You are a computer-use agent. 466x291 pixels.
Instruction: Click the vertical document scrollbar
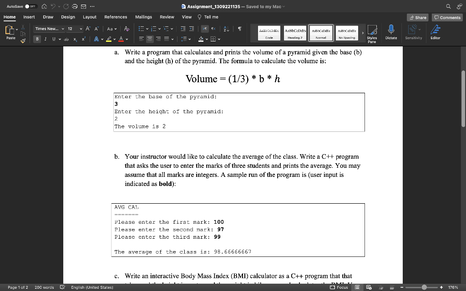463,99
